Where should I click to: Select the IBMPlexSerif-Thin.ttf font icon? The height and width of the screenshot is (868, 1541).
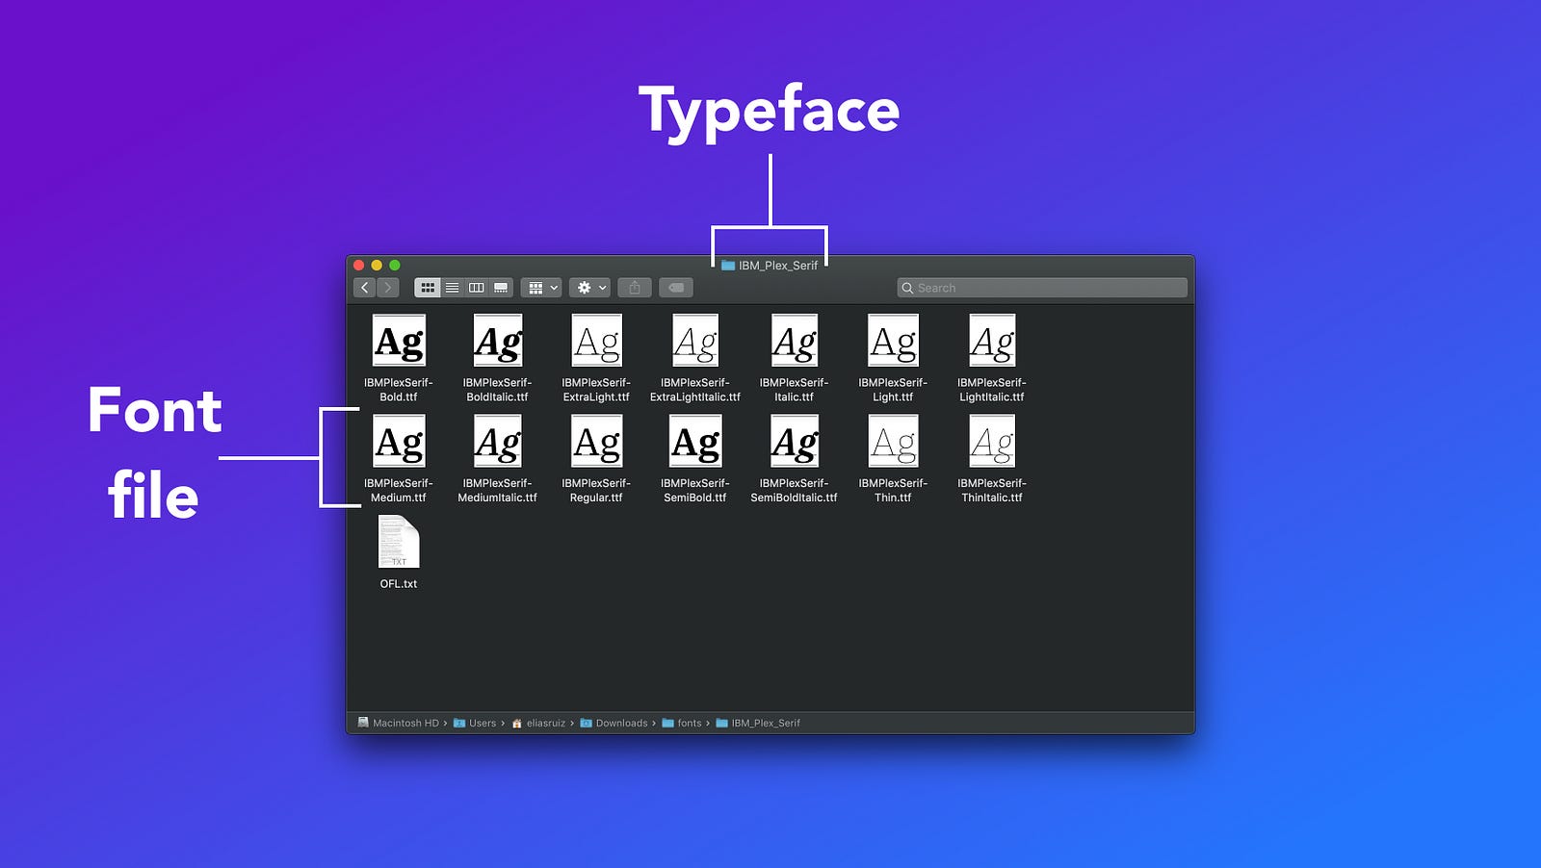coord(894,441)
